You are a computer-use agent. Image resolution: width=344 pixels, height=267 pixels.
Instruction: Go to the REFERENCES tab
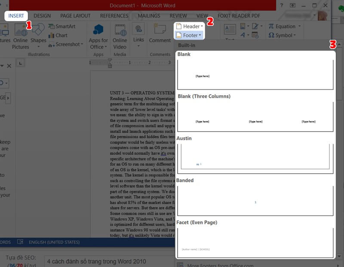pos(114,16)
